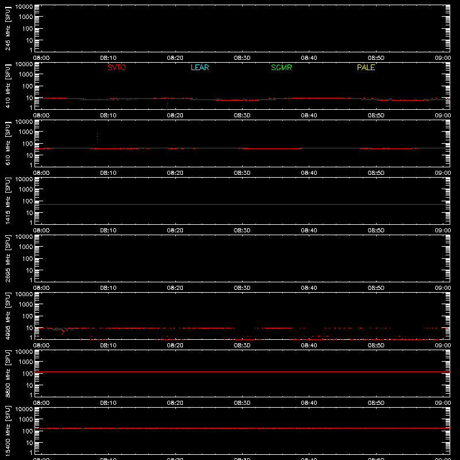Select the 2695 MHz [SFU] axis title
This screenshot has height=460, width=460.
(x=7, y=258)
